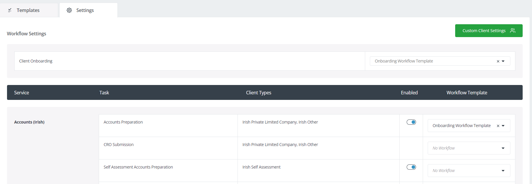This screenshot has width=532, height=184.
Task: Select the Settings tab label
Action: 85,10
